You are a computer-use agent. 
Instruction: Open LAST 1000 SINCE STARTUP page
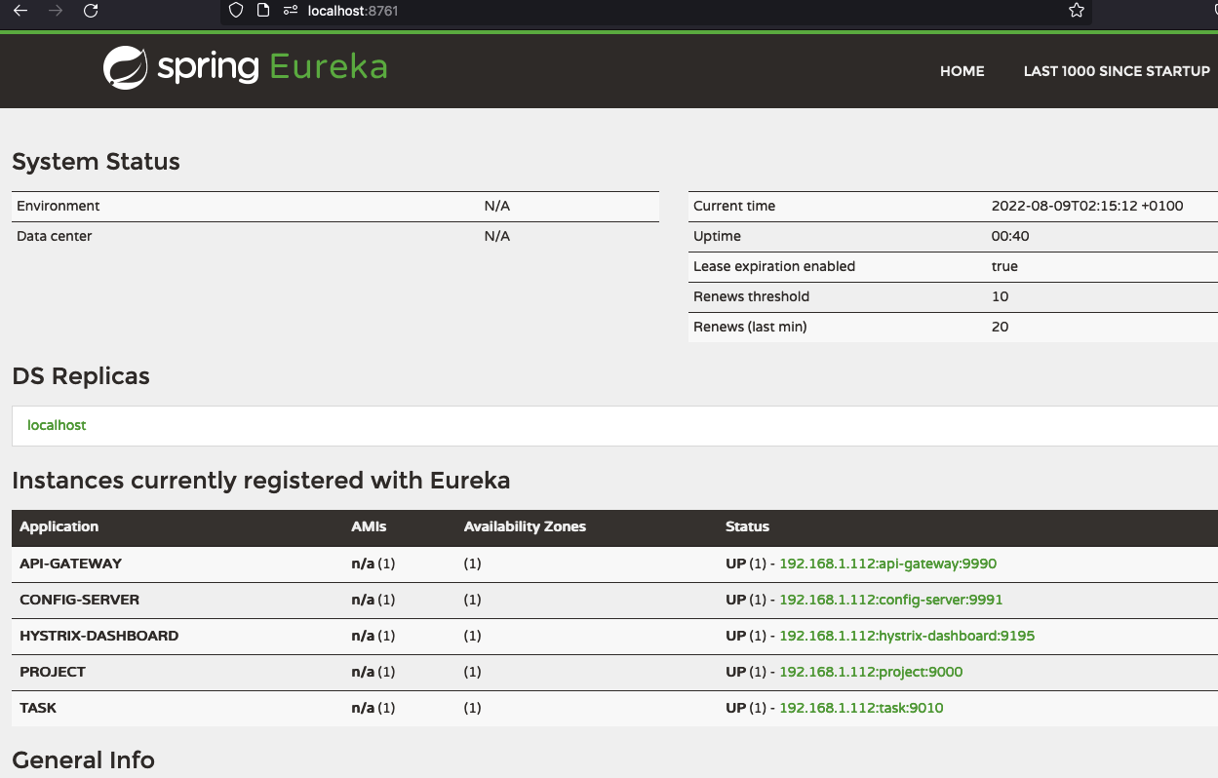tap(1117, 71)
